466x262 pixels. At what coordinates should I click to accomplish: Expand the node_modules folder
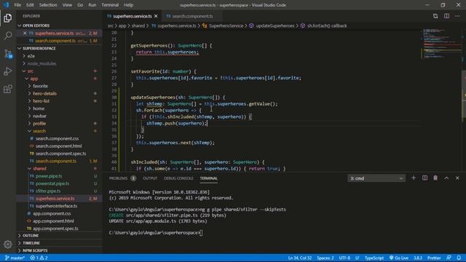tap(60, 63)
